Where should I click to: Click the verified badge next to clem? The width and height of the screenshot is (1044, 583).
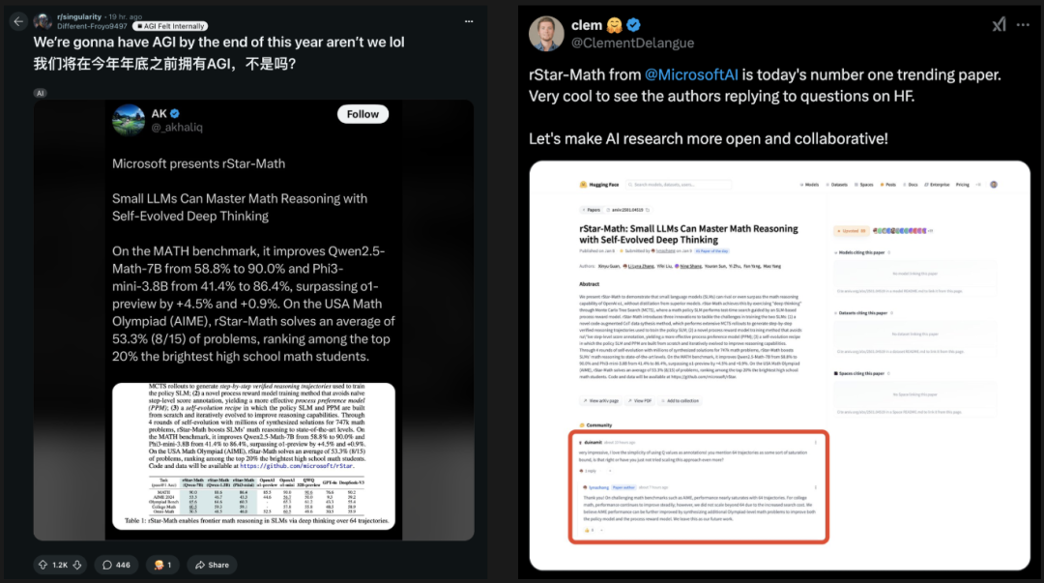(x=634, y=25)
